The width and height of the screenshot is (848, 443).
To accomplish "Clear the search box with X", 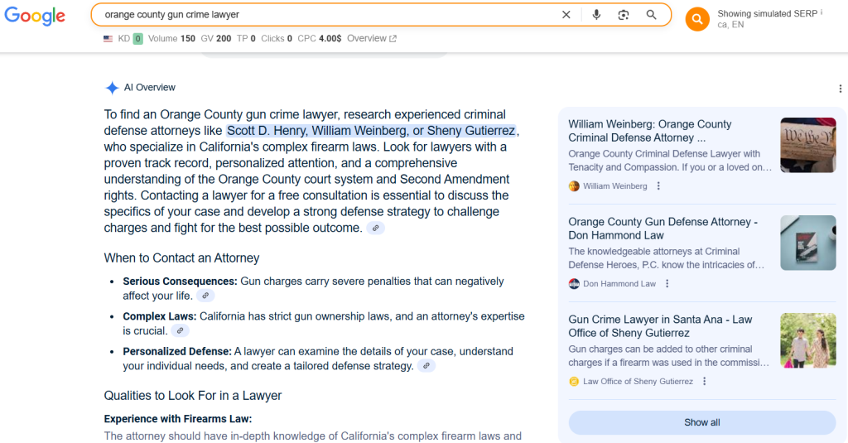I will click(x=566, y=15).
